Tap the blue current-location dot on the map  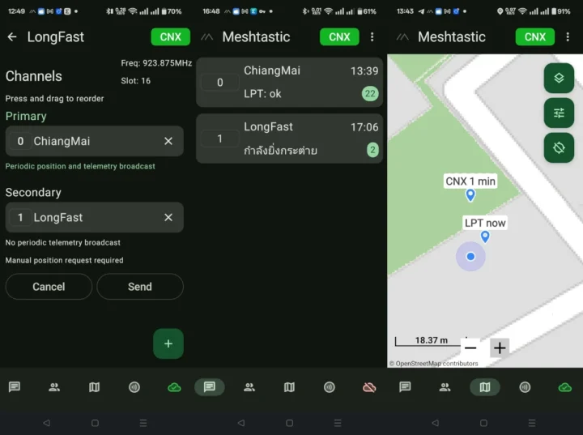(470, 257)
